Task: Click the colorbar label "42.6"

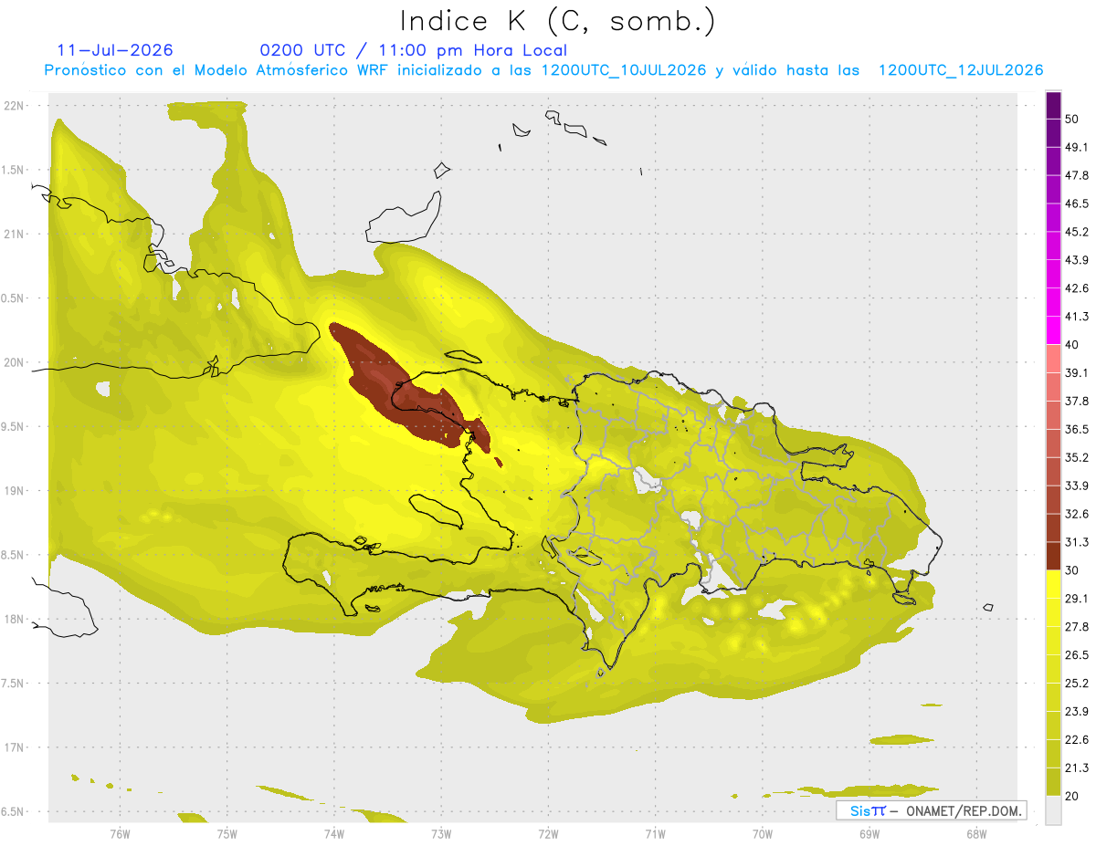Action: (x=1077, y=288)
